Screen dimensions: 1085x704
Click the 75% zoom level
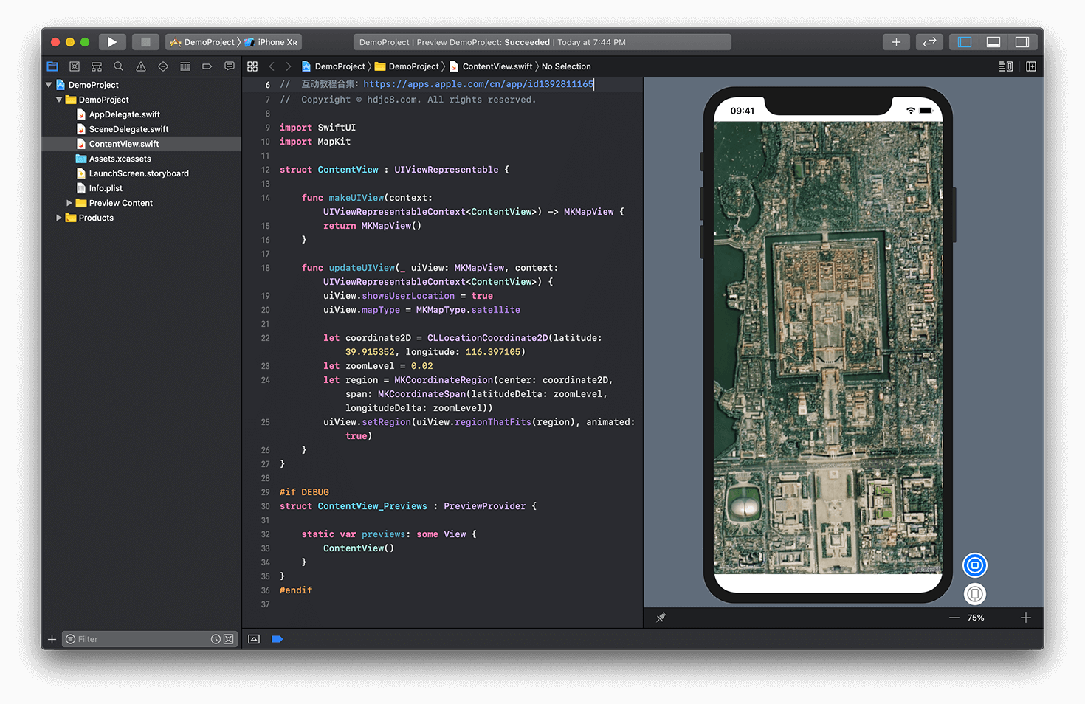tap(976, 618)
